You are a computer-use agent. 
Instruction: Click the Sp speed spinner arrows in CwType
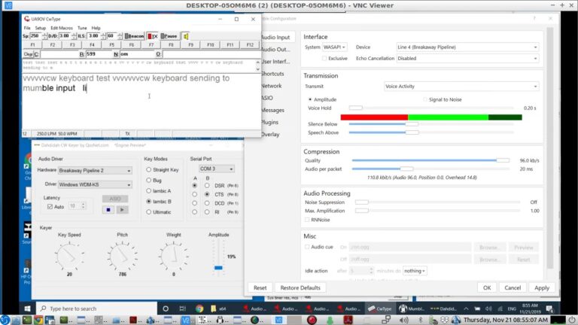coord(44,36)
